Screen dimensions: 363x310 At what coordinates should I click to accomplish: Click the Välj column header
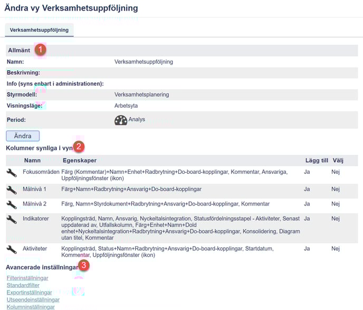[x=338, y=160]
